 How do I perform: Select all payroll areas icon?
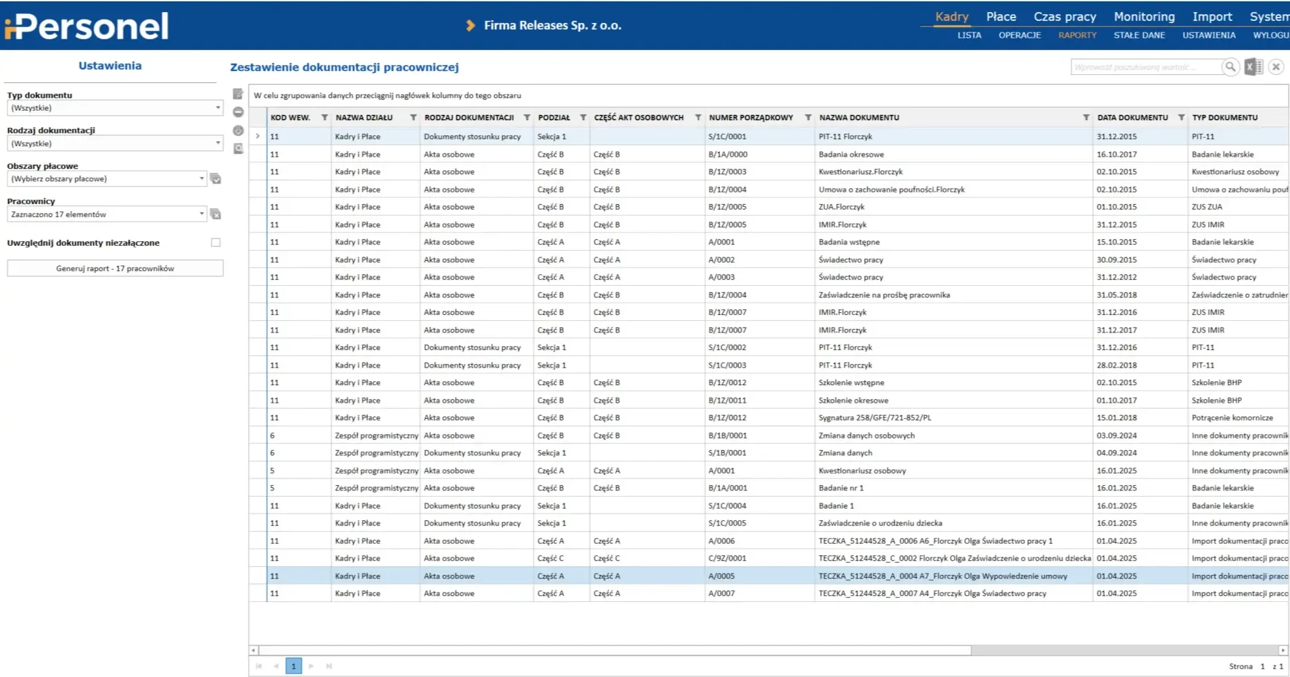[216, 179]
